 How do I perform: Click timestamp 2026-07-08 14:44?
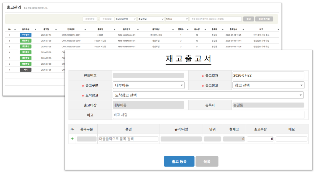tap(233, 41)
